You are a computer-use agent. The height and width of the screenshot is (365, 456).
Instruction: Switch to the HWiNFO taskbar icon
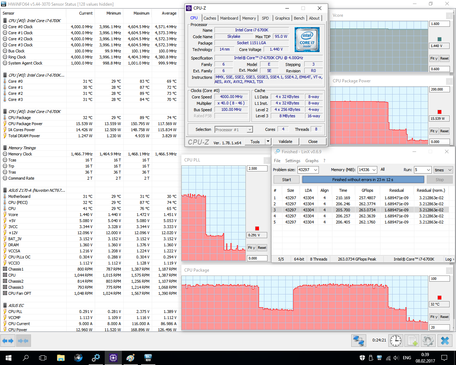(x=148, y=358)
